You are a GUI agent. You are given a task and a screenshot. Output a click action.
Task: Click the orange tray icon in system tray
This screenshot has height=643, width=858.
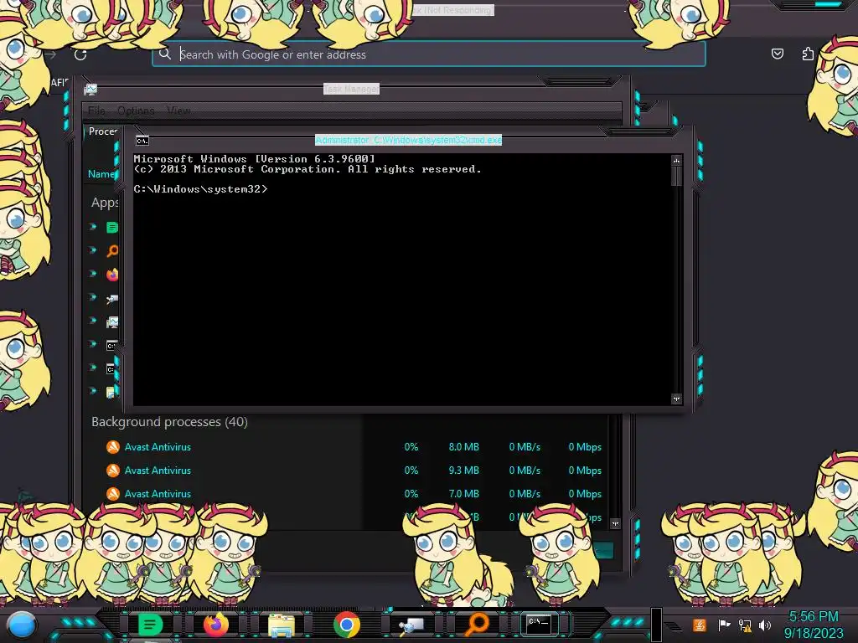[x=699, y=625]
